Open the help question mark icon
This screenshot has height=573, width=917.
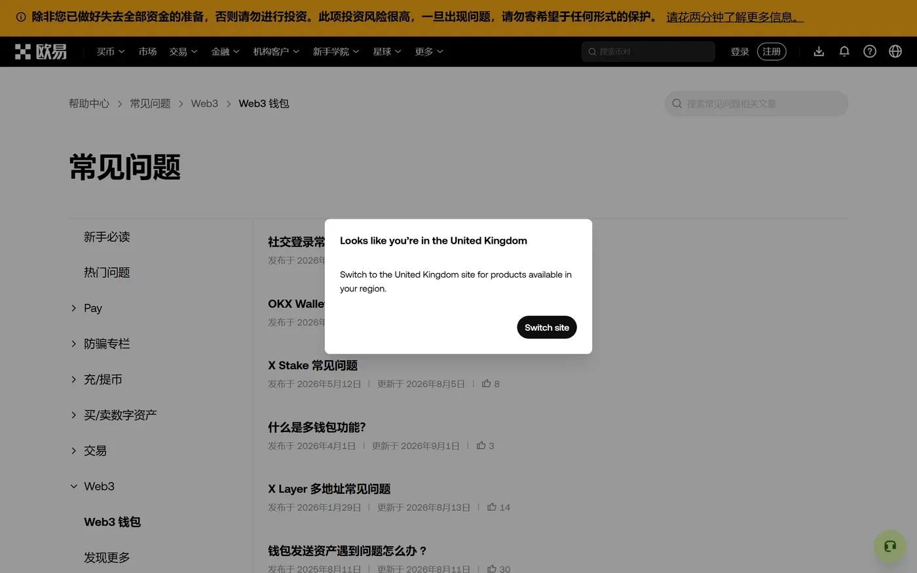coord(870,52)
